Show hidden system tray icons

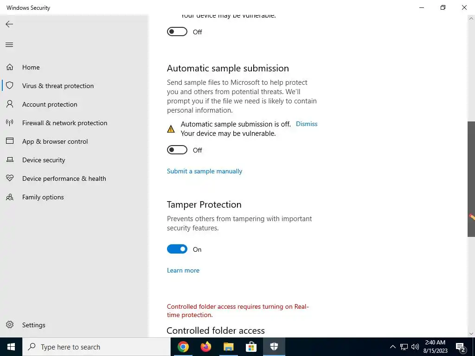tap(392, 347)
